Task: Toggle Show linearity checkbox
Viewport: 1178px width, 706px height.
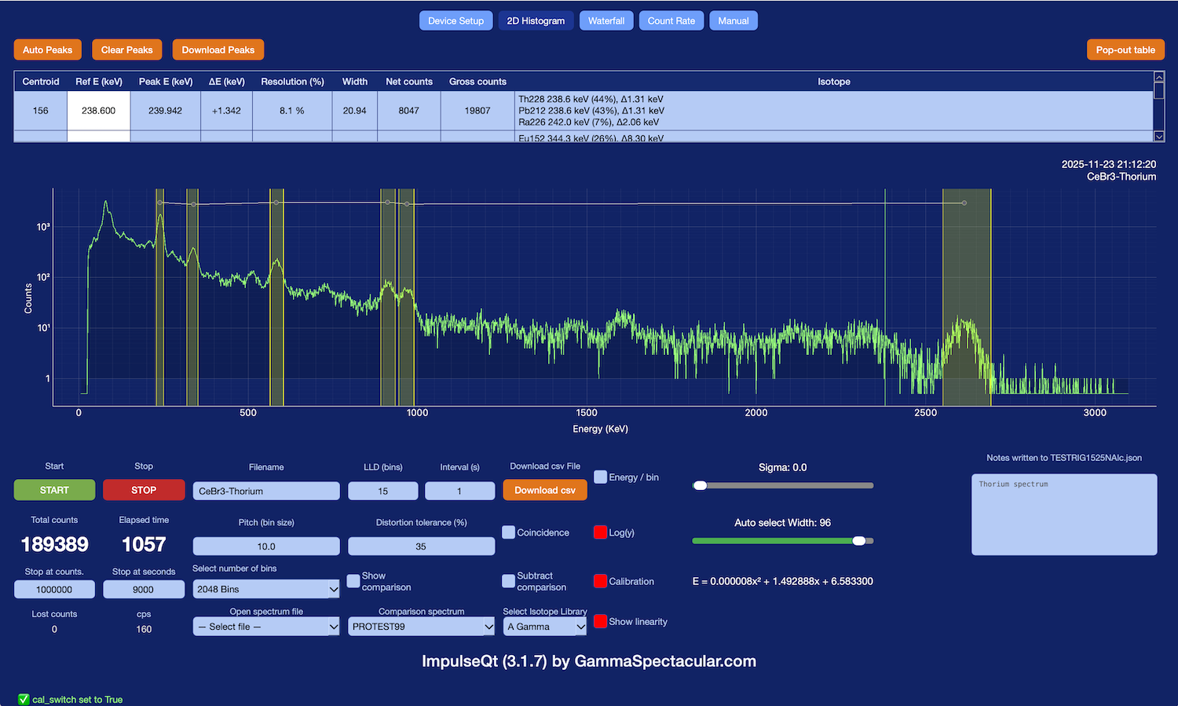Action: point(601,621)
